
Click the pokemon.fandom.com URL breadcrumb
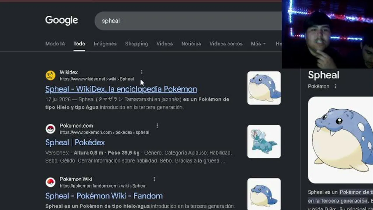[x=103, y=186]
